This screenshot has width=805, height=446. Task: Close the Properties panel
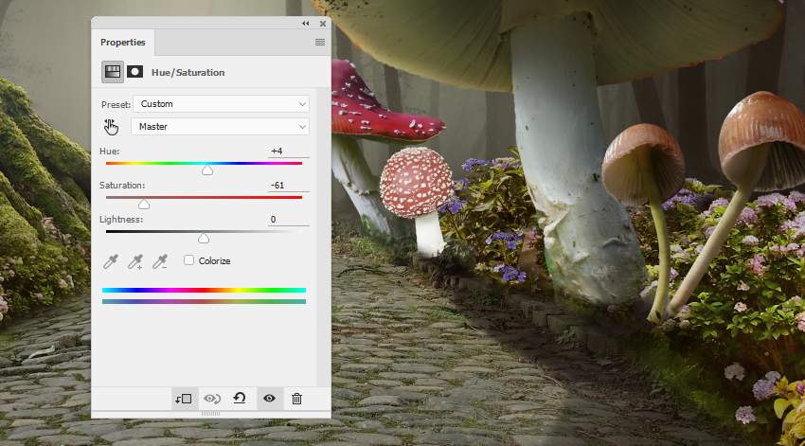pos(322,24)
